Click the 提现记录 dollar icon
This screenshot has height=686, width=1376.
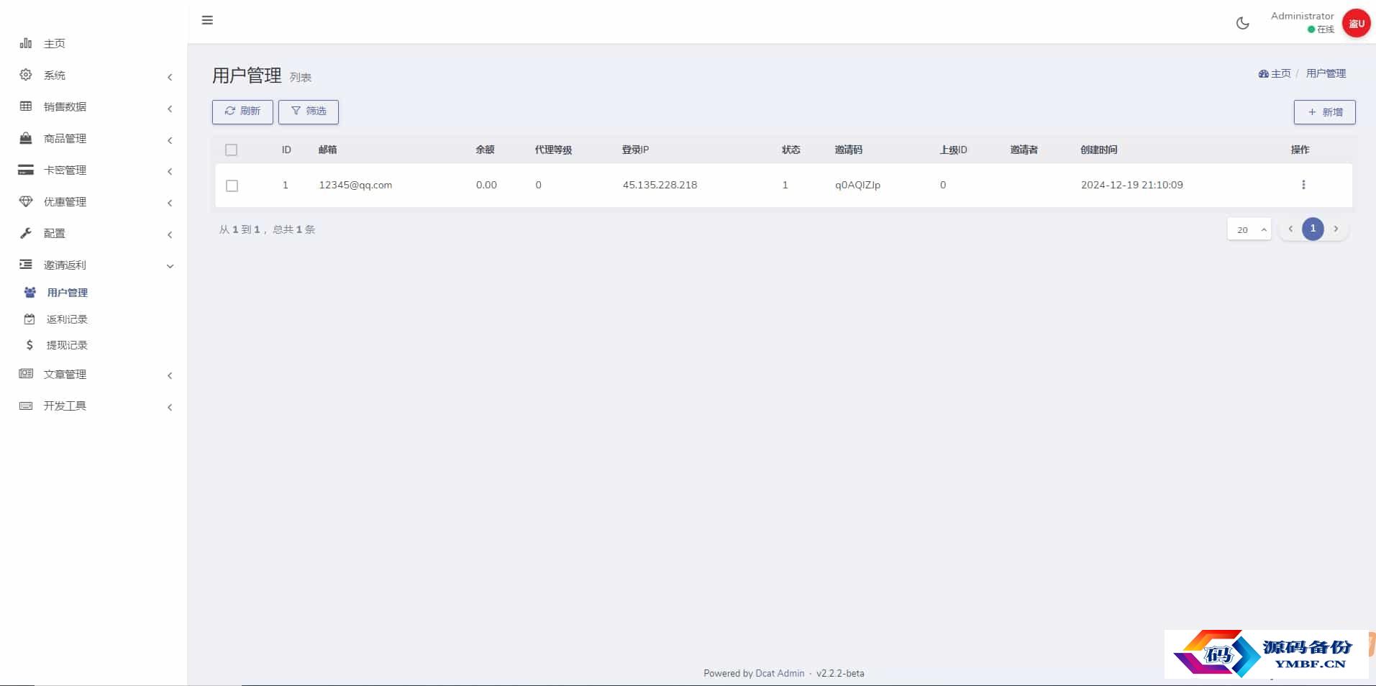point(29,345)
